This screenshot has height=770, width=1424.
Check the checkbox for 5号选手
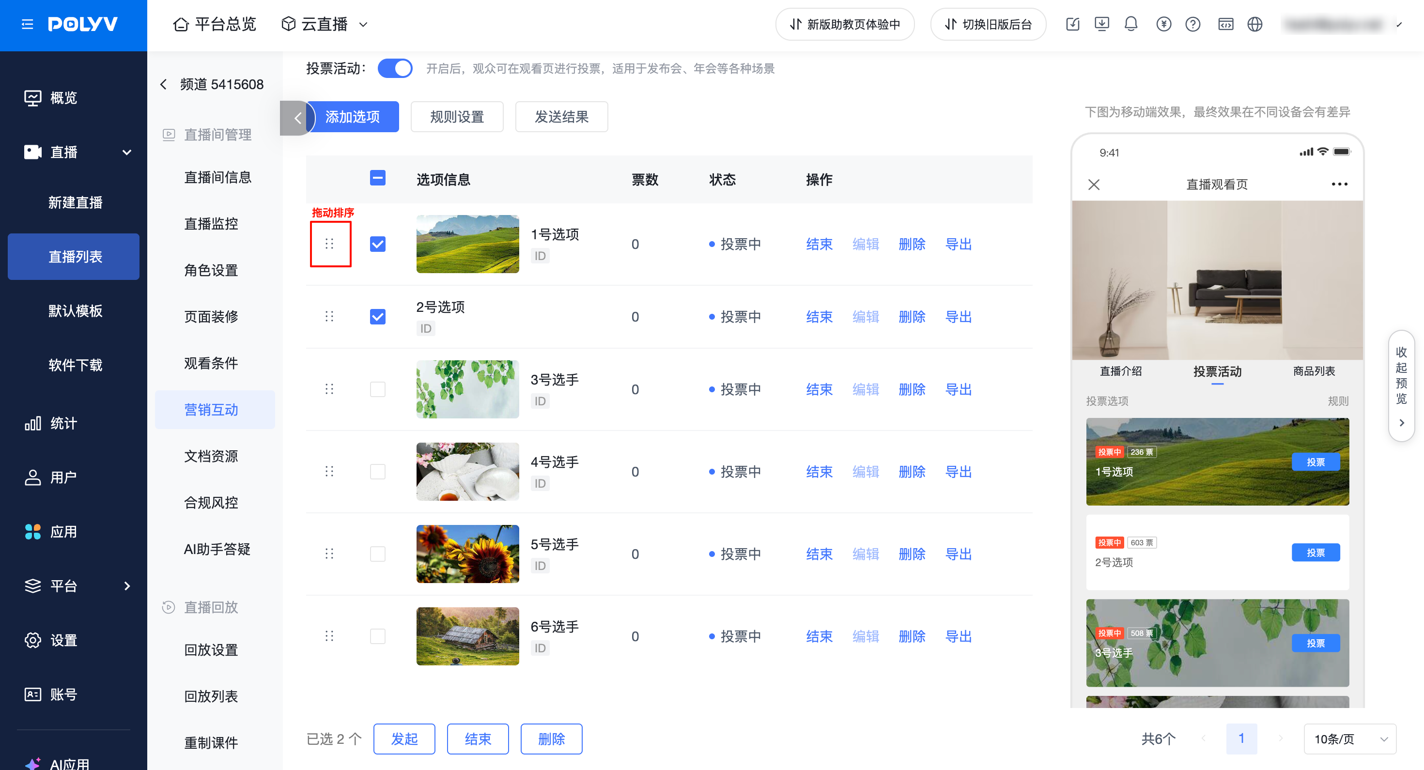[x=378, y=554]
